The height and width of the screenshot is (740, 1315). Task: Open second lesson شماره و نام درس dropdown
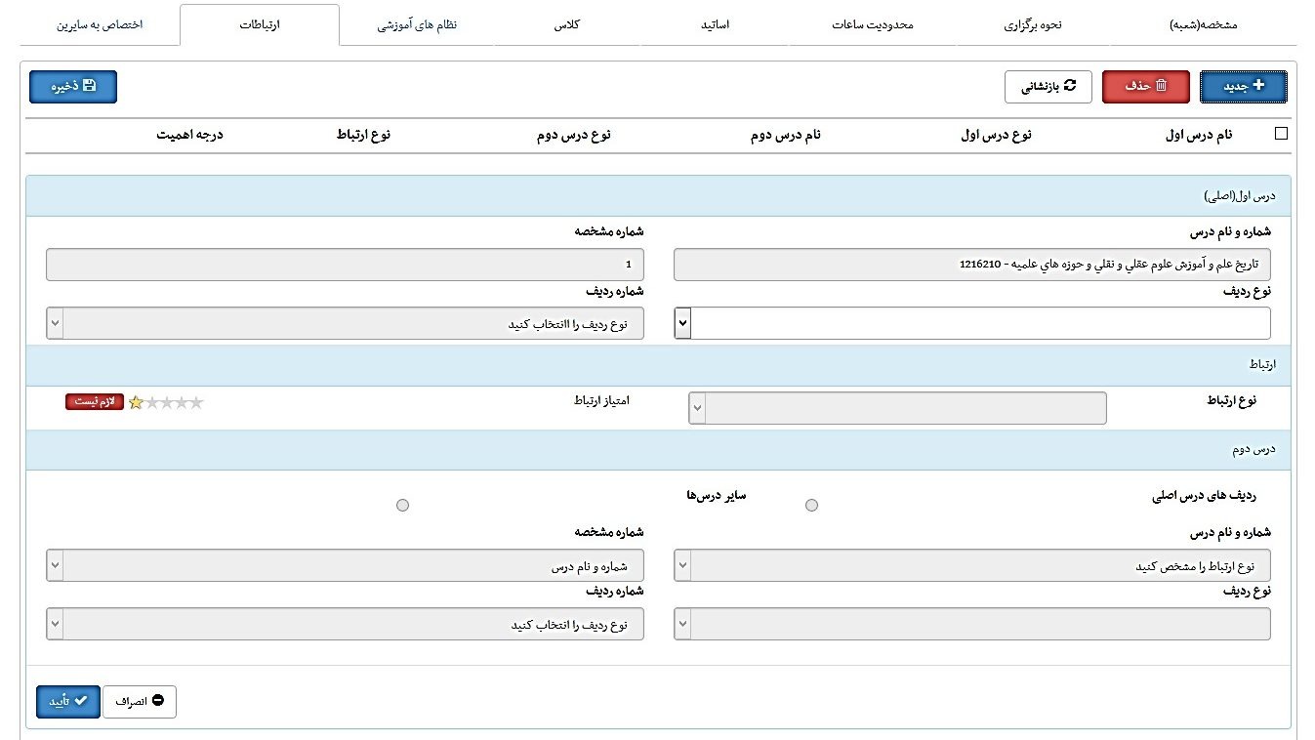[972, 565]
